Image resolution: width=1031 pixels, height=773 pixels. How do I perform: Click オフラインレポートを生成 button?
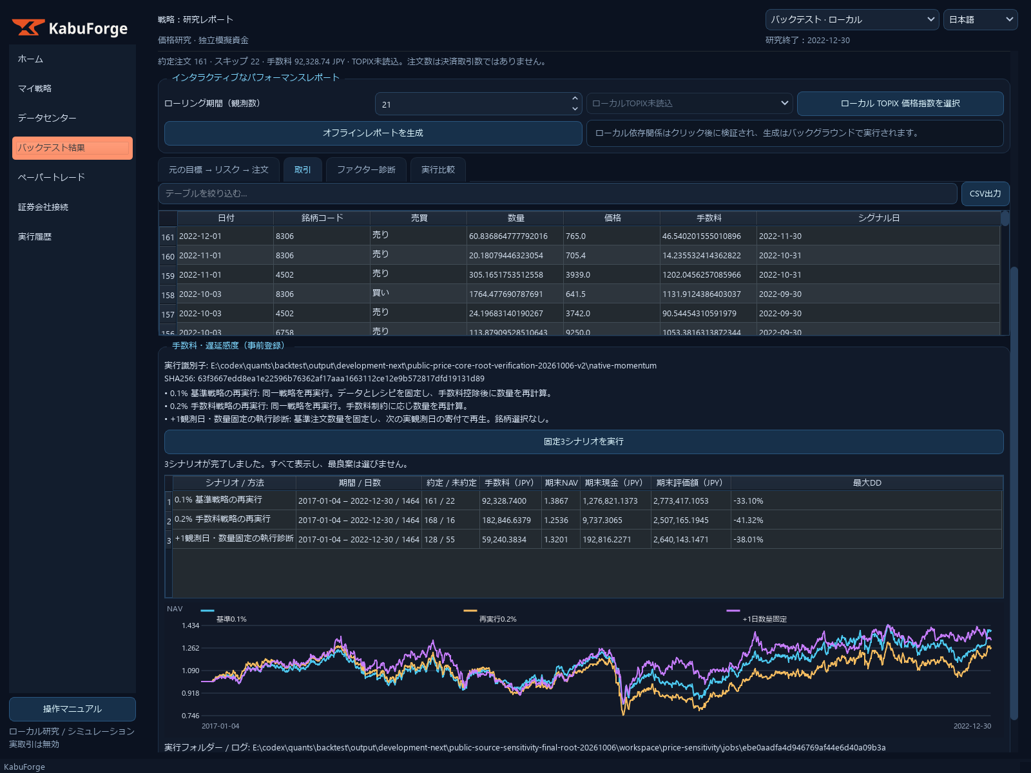pos(373,133)
